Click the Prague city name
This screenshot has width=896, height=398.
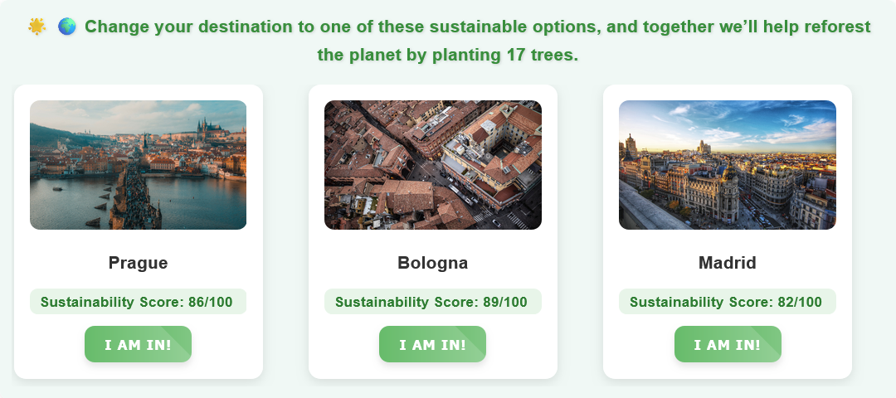pyautogui.click(x=138, y=263)
